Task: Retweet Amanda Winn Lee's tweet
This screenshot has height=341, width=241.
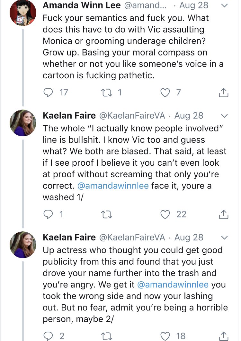Action: point(106,93)
